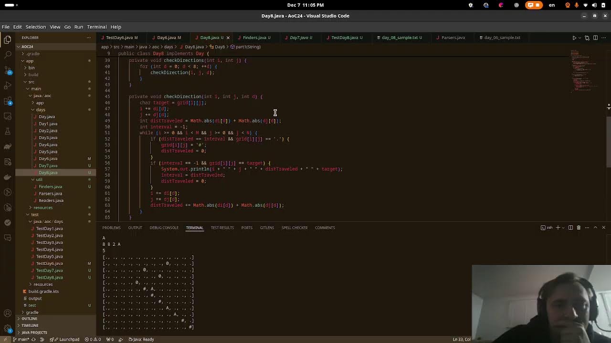The height and width of the screenshot is (343, 611).
Task: Click the editor vertical scrollbar thumb
Action: click(x=609, y=141)
